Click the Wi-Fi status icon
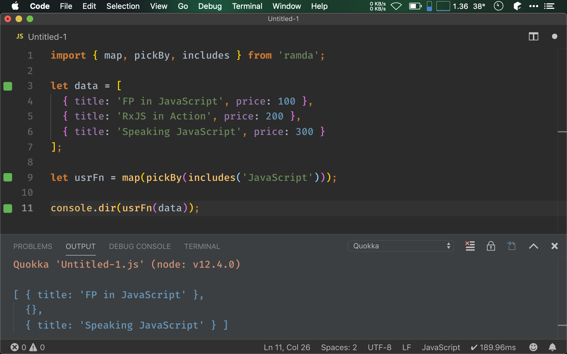 point(396,6)
